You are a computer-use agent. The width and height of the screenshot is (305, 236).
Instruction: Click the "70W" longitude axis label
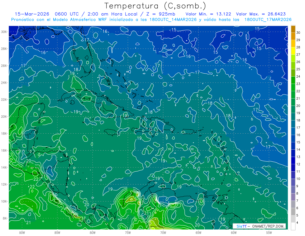click(x=163, y=233)
